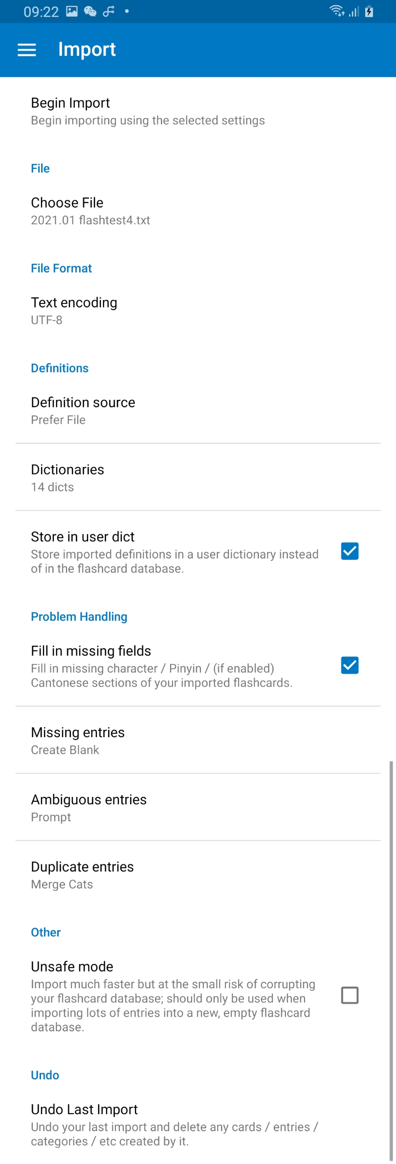This screenshot has width=396, height=1164.
Task: Tap the battery charging icon
Action: [369, 11]
